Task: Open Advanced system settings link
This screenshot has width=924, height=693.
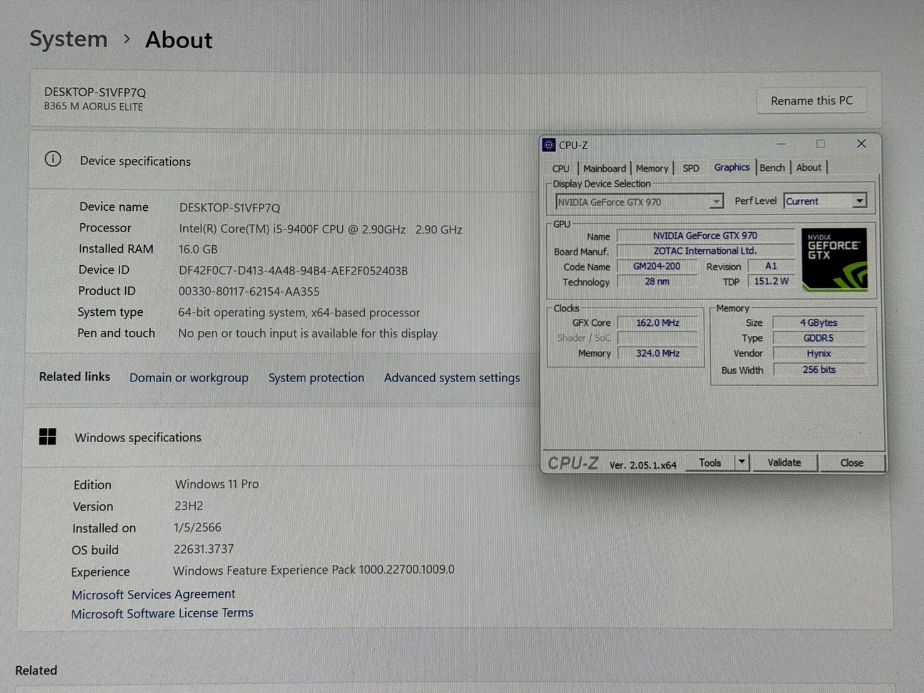Action: (452, 378)
